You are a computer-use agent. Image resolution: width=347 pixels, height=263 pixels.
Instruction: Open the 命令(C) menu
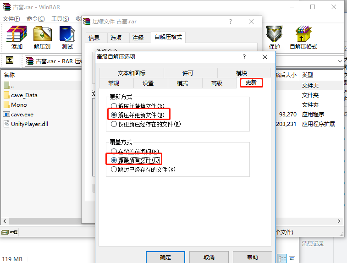point(35,19)
